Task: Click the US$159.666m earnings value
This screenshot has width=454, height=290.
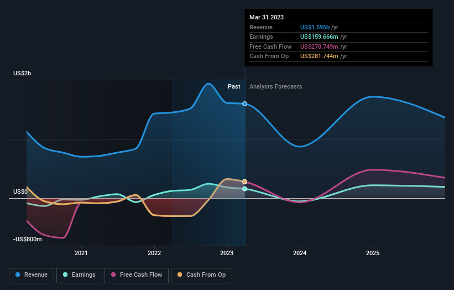Action: click(319, 37)
